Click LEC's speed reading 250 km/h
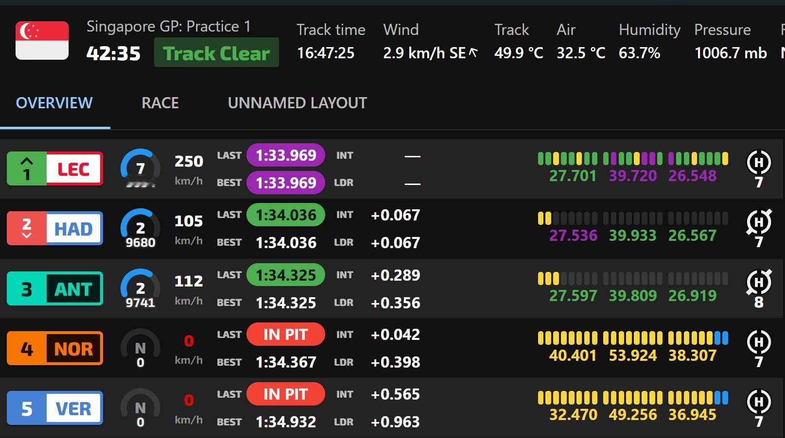Viewport: 785px width, 438px height. tap(189, 170)
